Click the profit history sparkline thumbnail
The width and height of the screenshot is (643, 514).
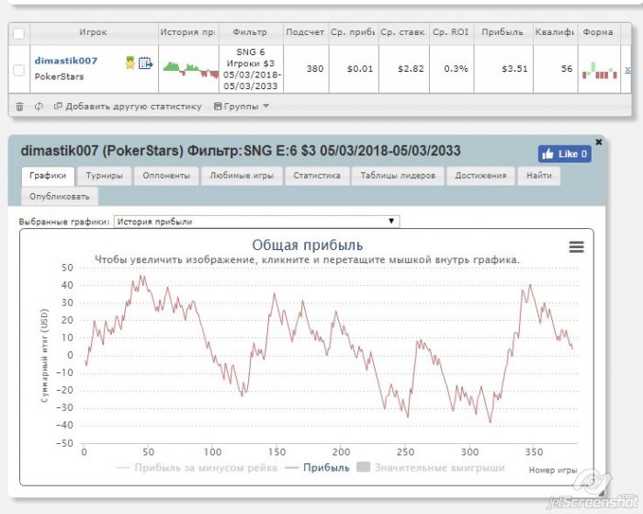pyautogui.click(x=190, y=70)
